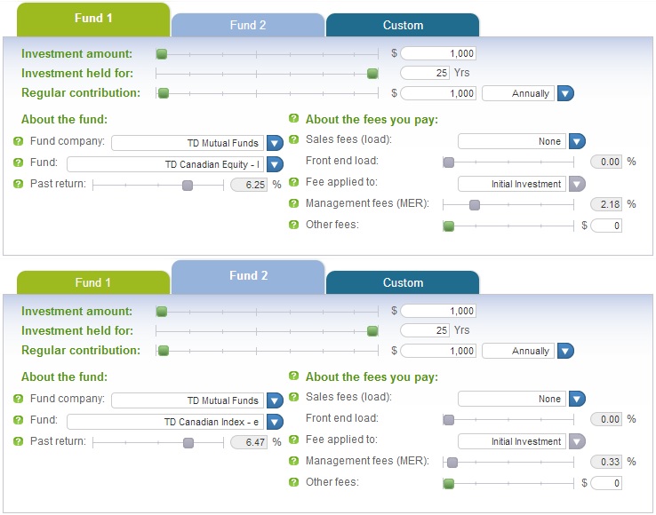Click help icon for 'Fee applied to' in top panel
The image size is (656, 515).
tap(293, 182)
